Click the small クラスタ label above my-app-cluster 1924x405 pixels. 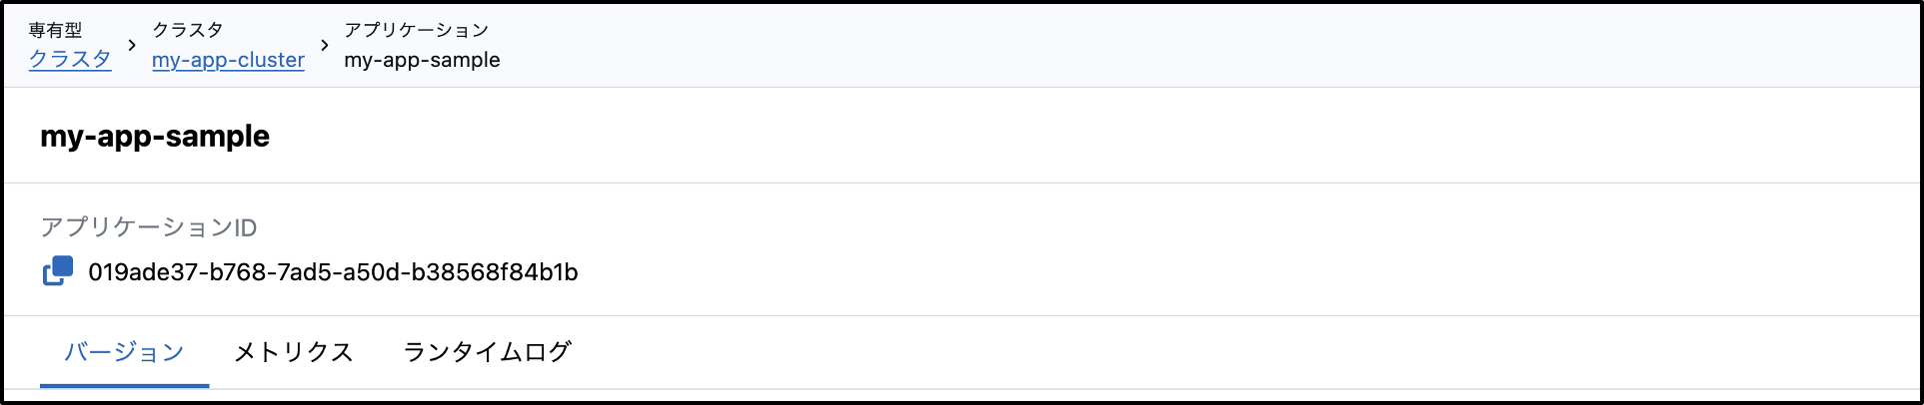pyautogui.click(x=188, y=30)
